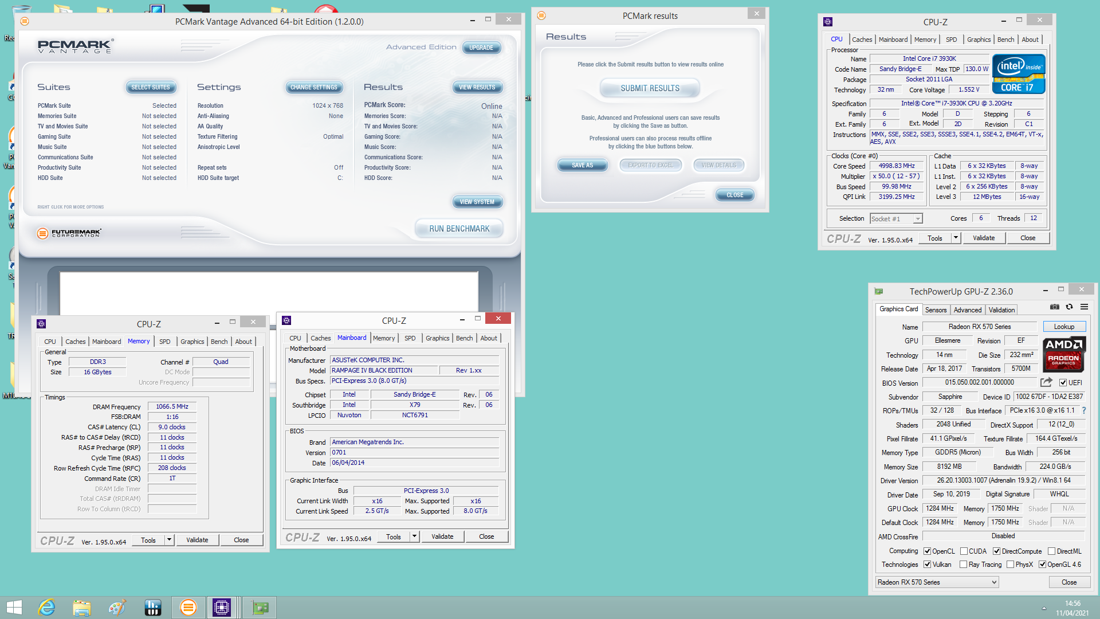Click the Bus Interface question mark in GPU-Z
The height and width of the screenshot is (619, 1100).
1083,410
